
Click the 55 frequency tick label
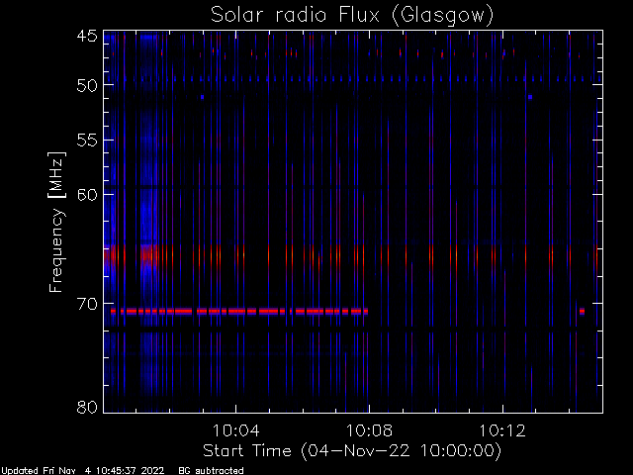coord(87,141)
